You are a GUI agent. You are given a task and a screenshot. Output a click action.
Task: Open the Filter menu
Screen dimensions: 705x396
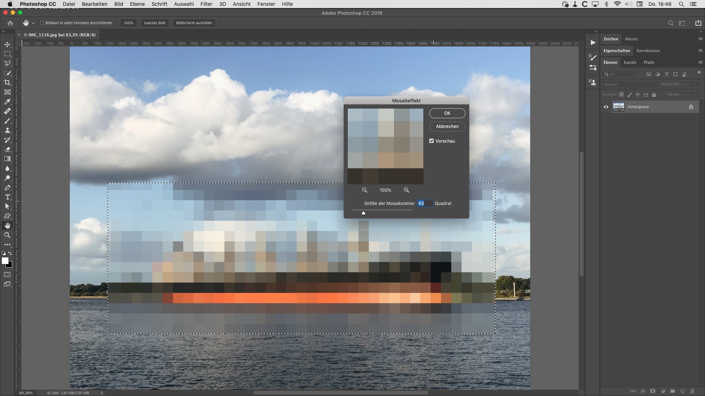coord(206,4)
